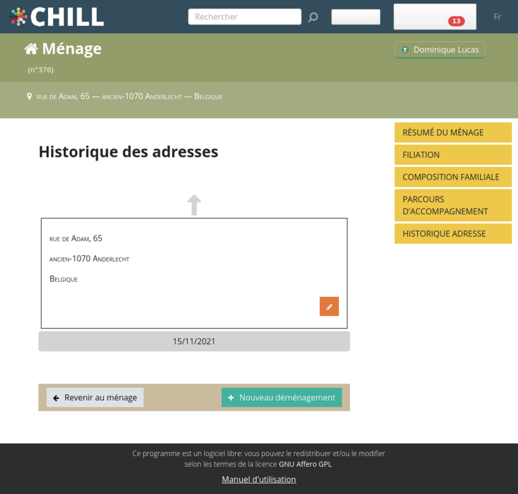Click the red notification badge showing 13
This screenshot has width=518, height=494.
[456, 21]
